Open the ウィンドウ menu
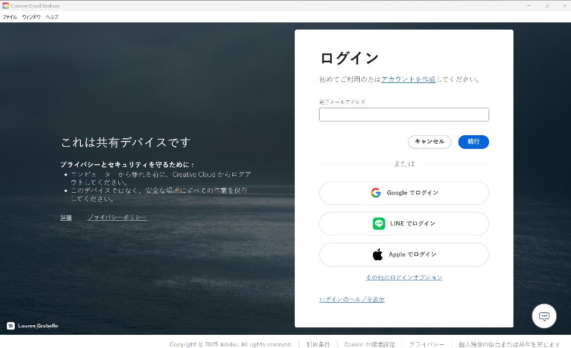The width and height of the screenshot is (571, 348). [31, 17]
